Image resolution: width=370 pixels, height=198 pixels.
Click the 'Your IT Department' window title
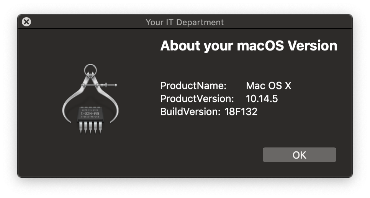pos(185,23)
